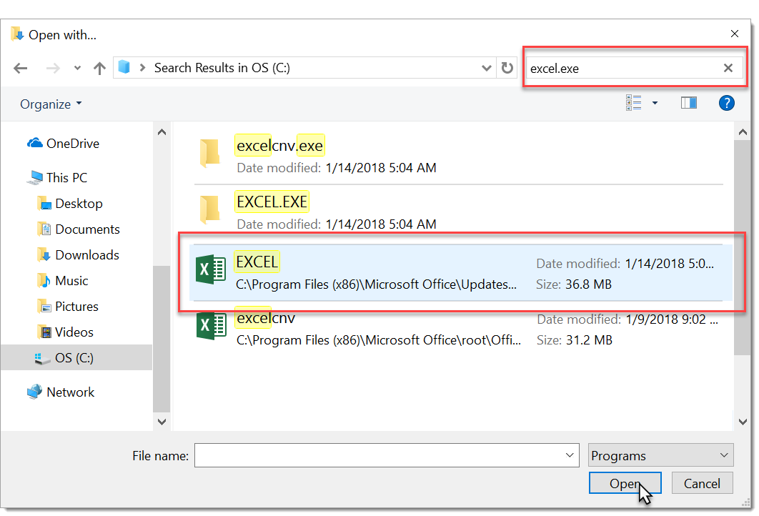Image resolution: width=759 pixels, height=516 pixels.
Task: Click the Up one level arrow
Action: pyautogui.click(x=99, y=69)
